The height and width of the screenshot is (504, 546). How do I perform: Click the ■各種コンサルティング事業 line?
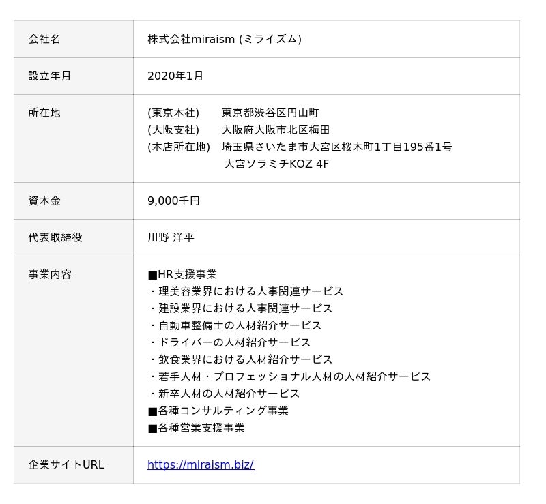pos(218,411)
